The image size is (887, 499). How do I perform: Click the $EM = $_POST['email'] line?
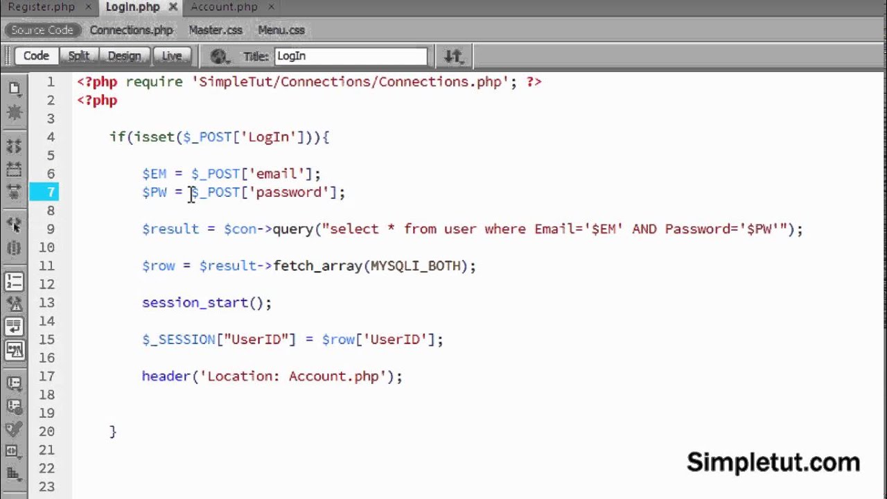click(231, 173)
